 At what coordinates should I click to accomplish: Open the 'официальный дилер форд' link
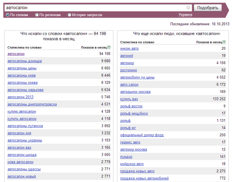pyautogui.click(x=142, y=135)
